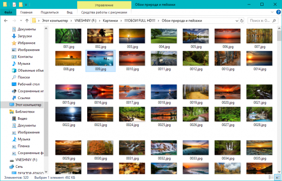Click Картинки in the address breadcrumb
This screenshot has height=181, width=282.
click(110, 21)
